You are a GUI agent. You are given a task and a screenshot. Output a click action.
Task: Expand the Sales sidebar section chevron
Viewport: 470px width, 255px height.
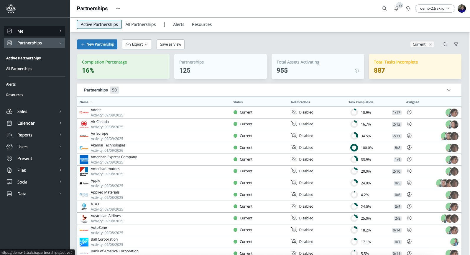pyautogui.click(x=61, y=111)
